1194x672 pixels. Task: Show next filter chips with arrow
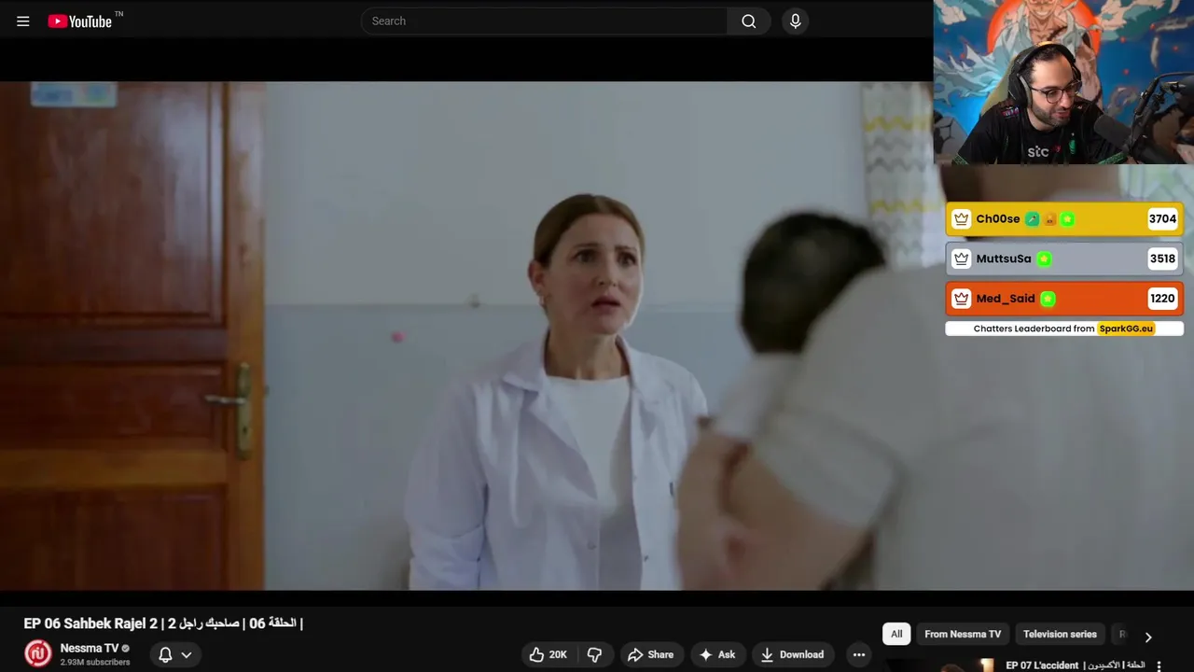[x=1148, y=636]
